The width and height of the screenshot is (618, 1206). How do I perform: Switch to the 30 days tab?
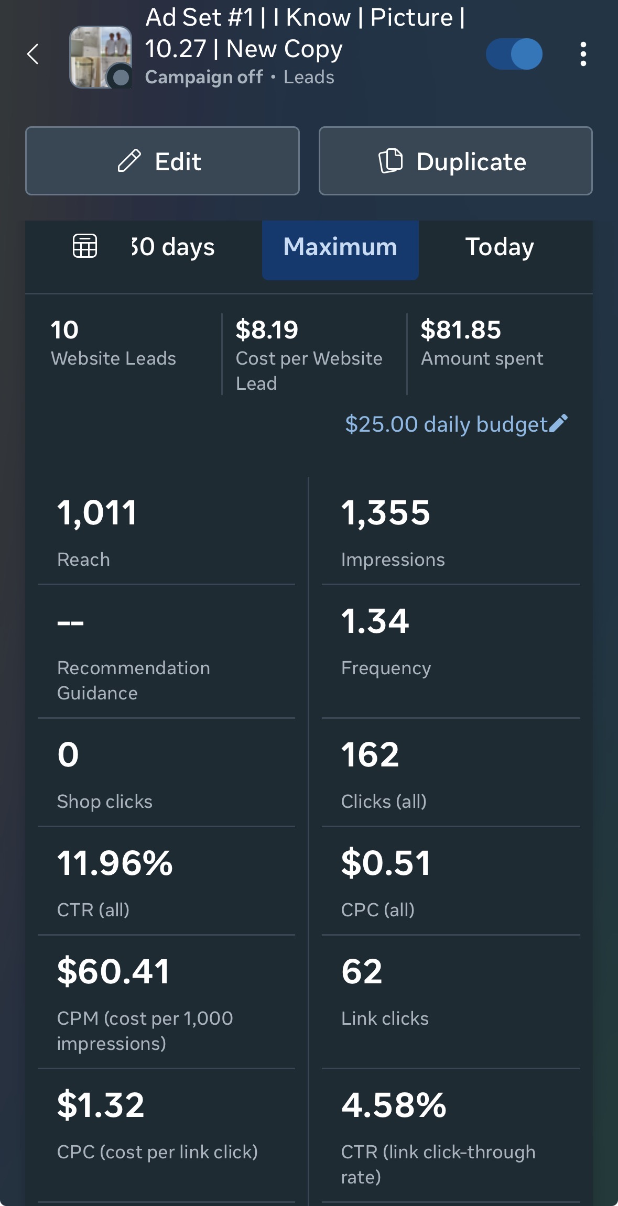(x=174, y=247)
